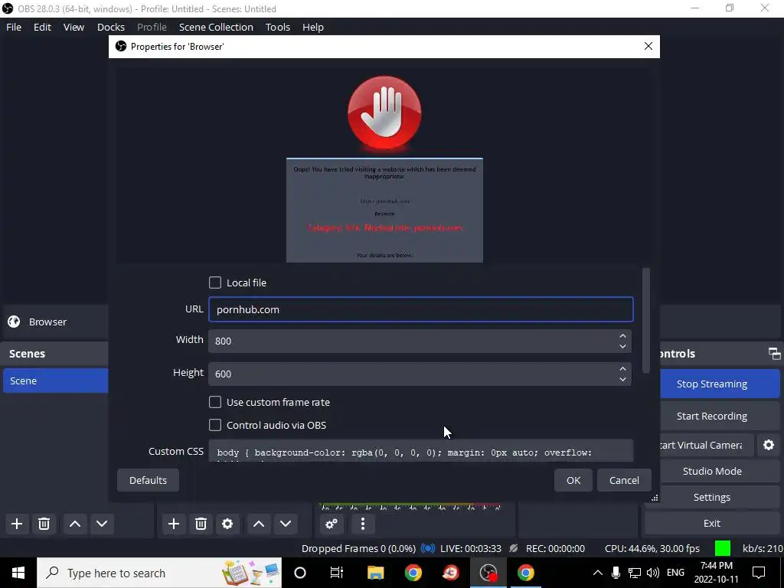Viewport: 784px width, 588px height.
Task: Show hidden system tray icons
Action: point(597,573)
